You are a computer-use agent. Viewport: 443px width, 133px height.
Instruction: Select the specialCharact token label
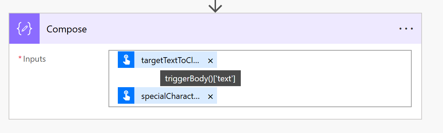pyautogui.click(x=170, y=97)
